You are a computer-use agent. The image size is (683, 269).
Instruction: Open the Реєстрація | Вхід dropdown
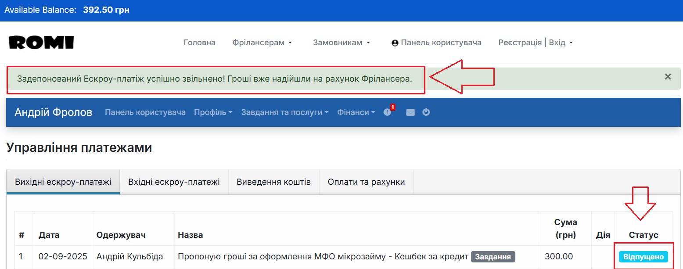point(535,42)
